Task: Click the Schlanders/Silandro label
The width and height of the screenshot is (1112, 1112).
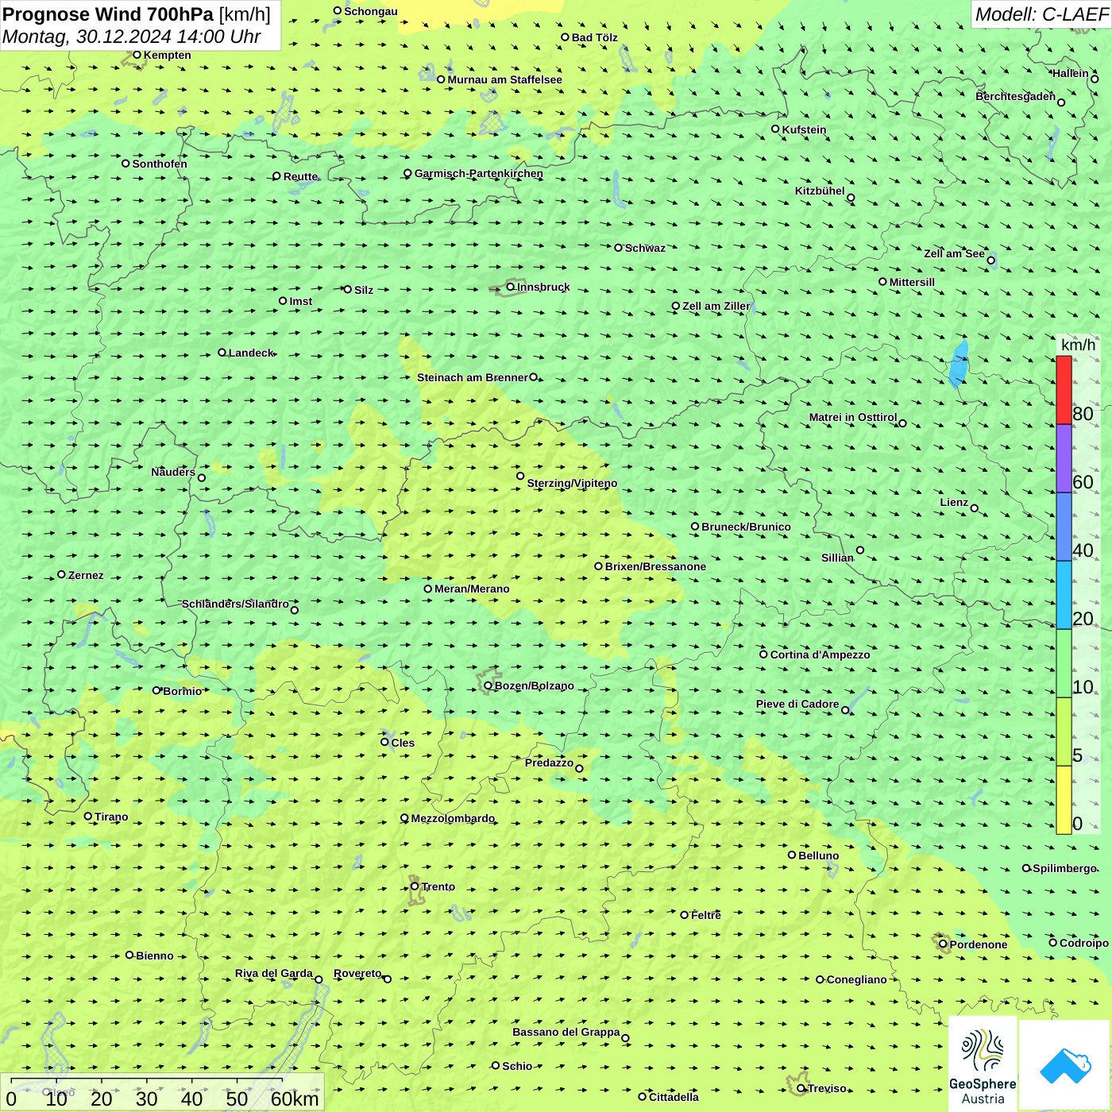Action: [235, 604]
